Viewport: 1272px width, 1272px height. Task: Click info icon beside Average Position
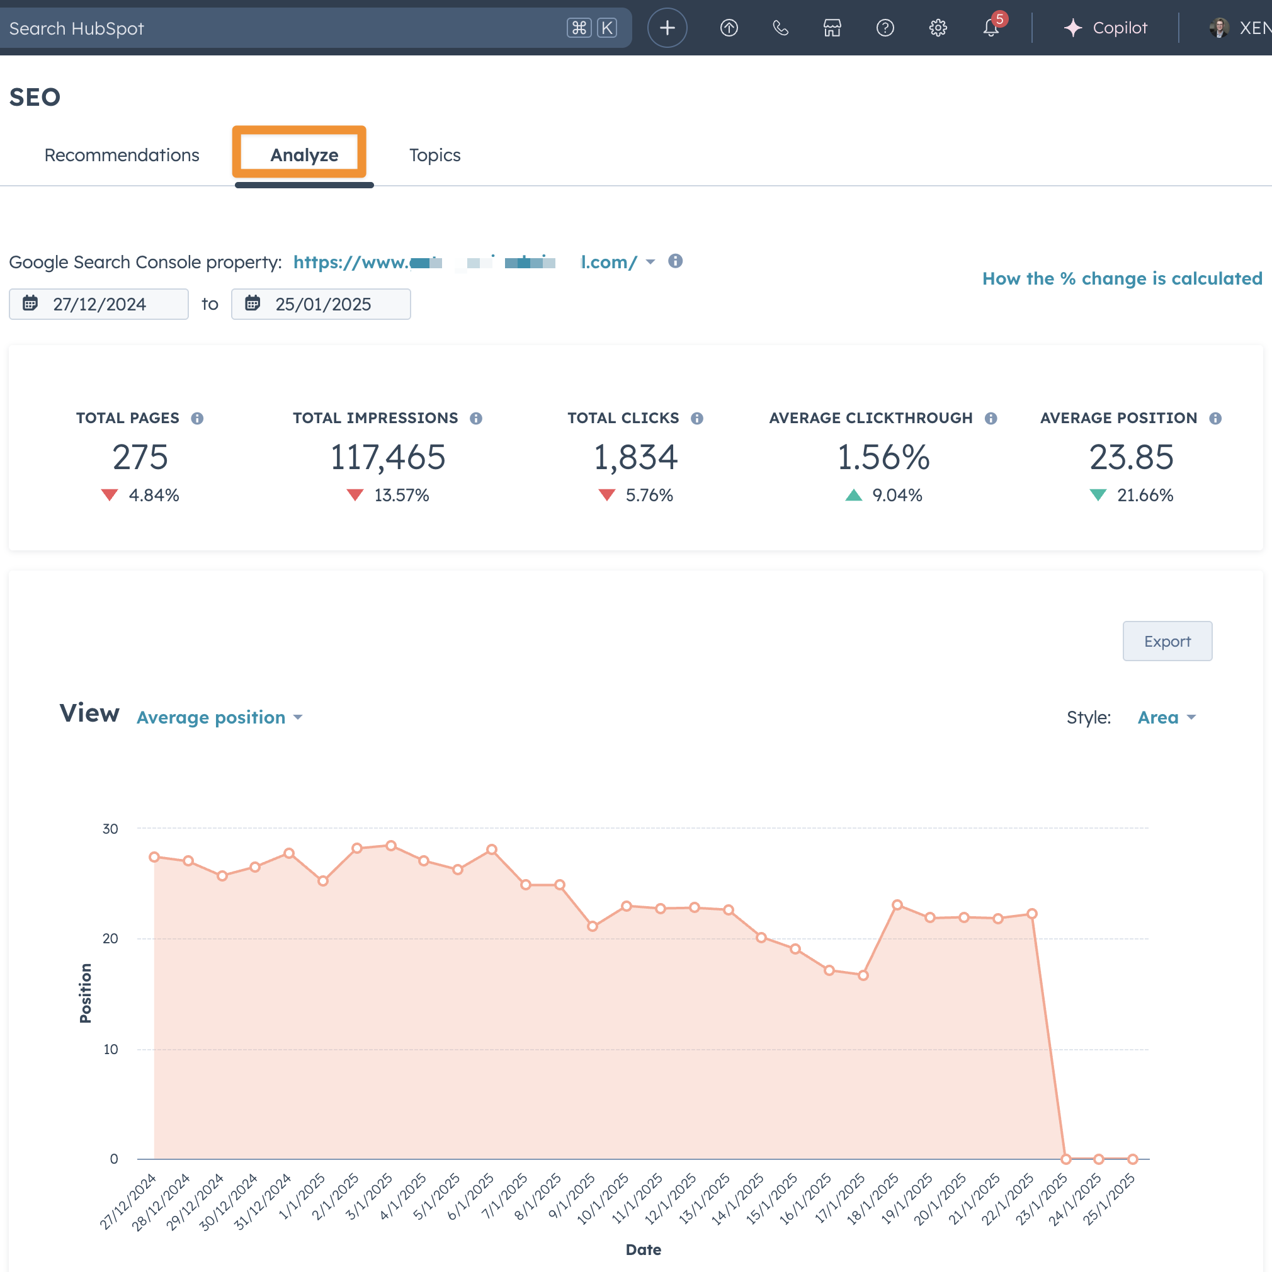click(x=1215, y=418)
